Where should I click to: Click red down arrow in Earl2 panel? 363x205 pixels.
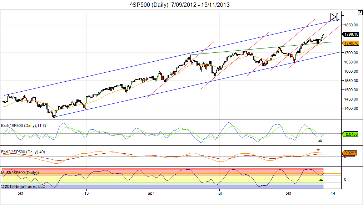click(318, 149)
